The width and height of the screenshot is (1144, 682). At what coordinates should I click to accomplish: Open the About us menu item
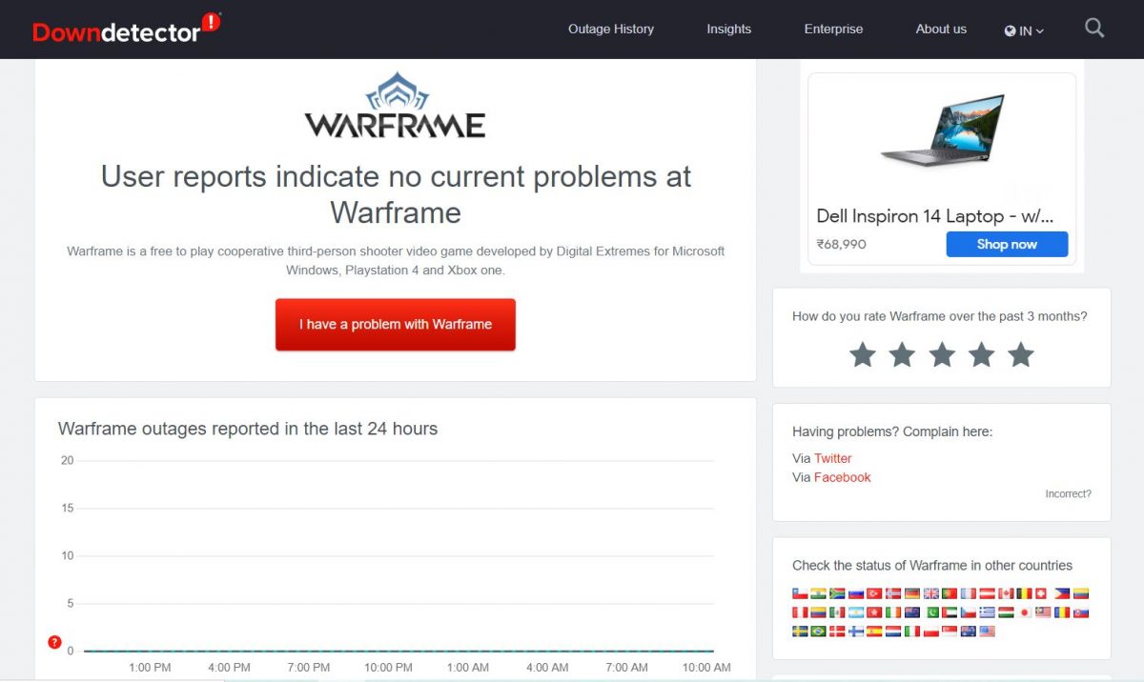pos(941,29)
